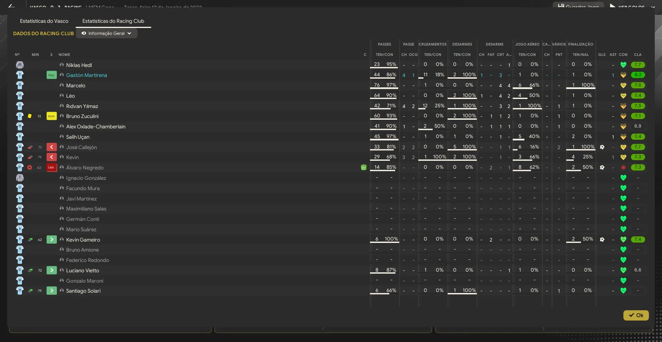Sort by the AST column header

pyautogui.click(x=613, y=55)
